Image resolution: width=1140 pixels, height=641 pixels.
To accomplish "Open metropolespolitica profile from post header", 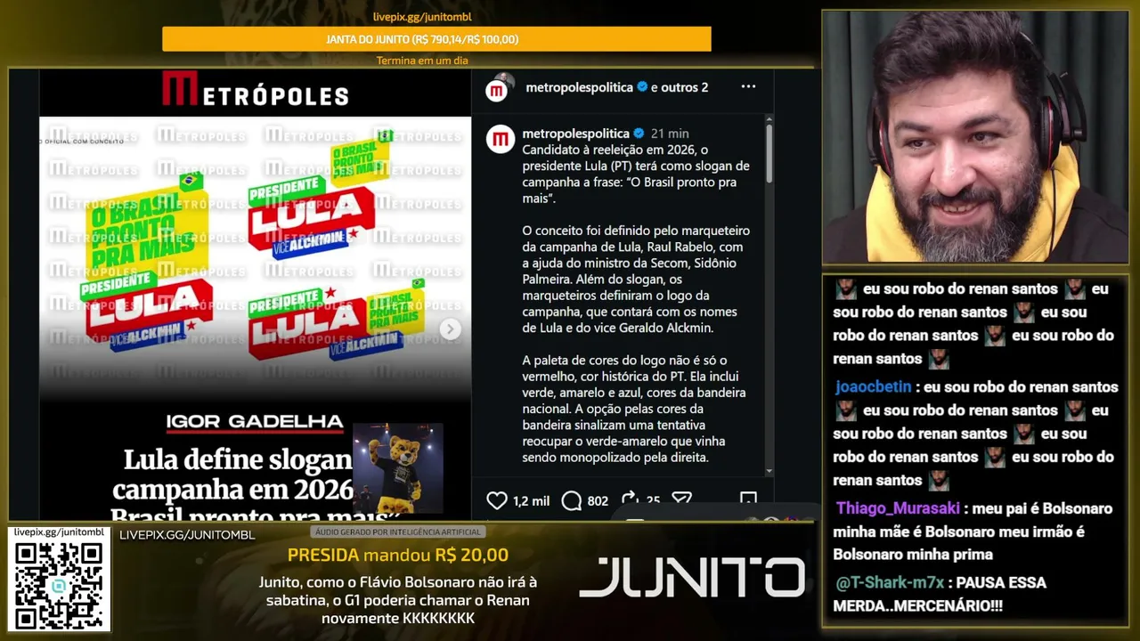I will (x=579, y=87).
